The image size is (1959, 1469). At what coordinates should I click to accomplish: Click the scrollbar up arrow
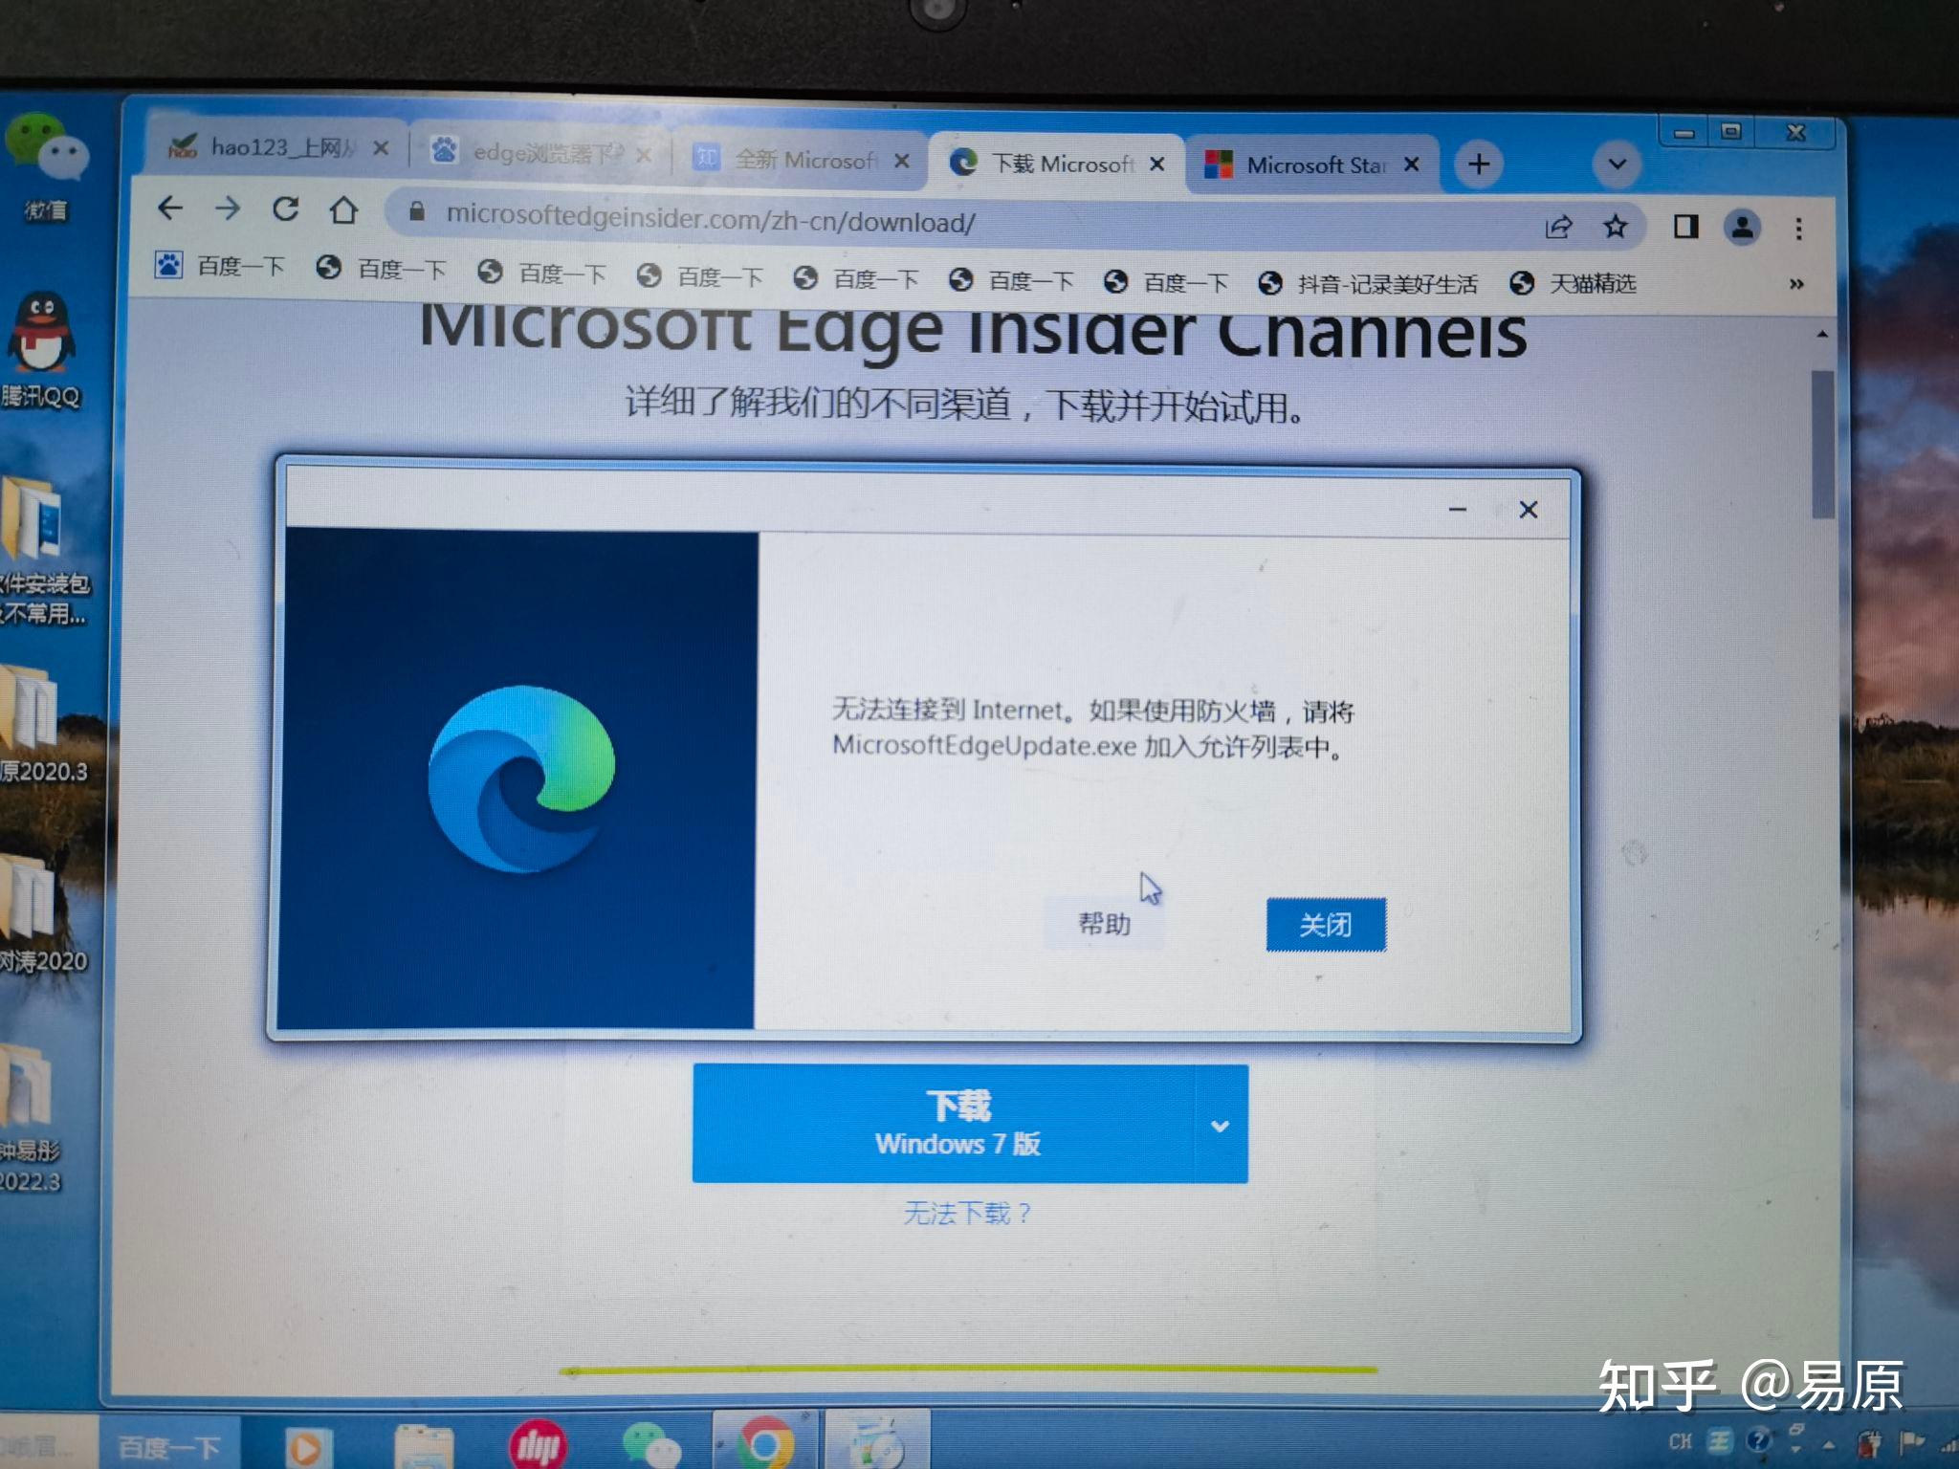coord(1822,335)
